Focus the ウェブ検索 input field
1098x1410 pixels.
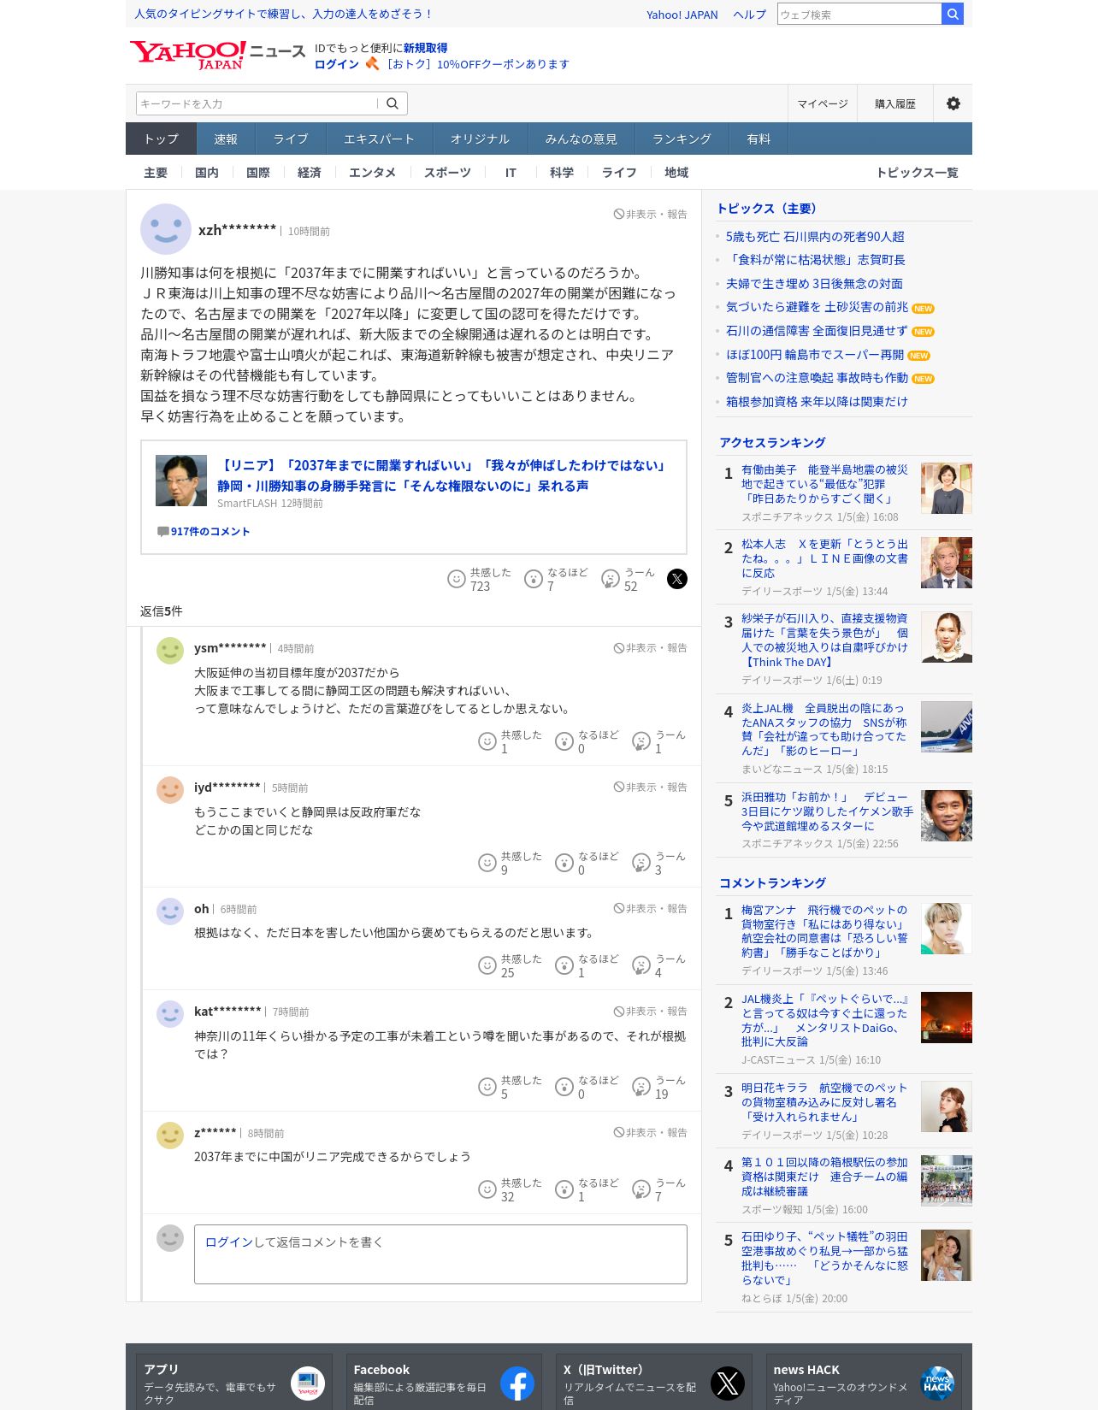pyautogui.click(x=859, y=14)
